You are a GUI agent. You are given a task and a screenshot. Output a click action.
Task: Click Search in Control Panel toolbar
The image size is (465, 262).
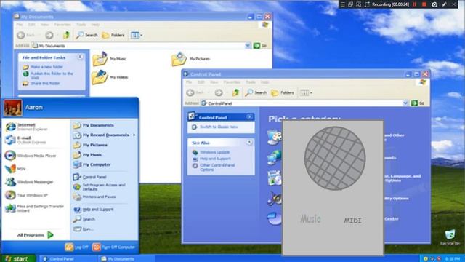[256, 92]
